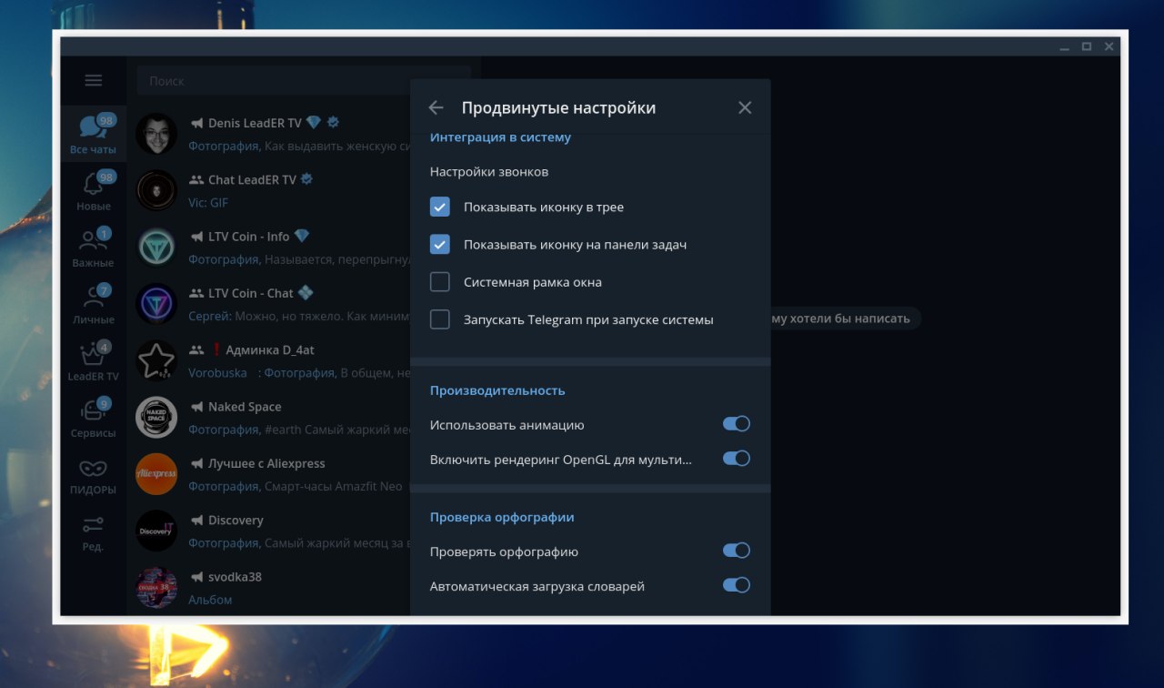Click the Интеграция в систему header
This screenshot has width=1164, height=688.
[500, 137]
